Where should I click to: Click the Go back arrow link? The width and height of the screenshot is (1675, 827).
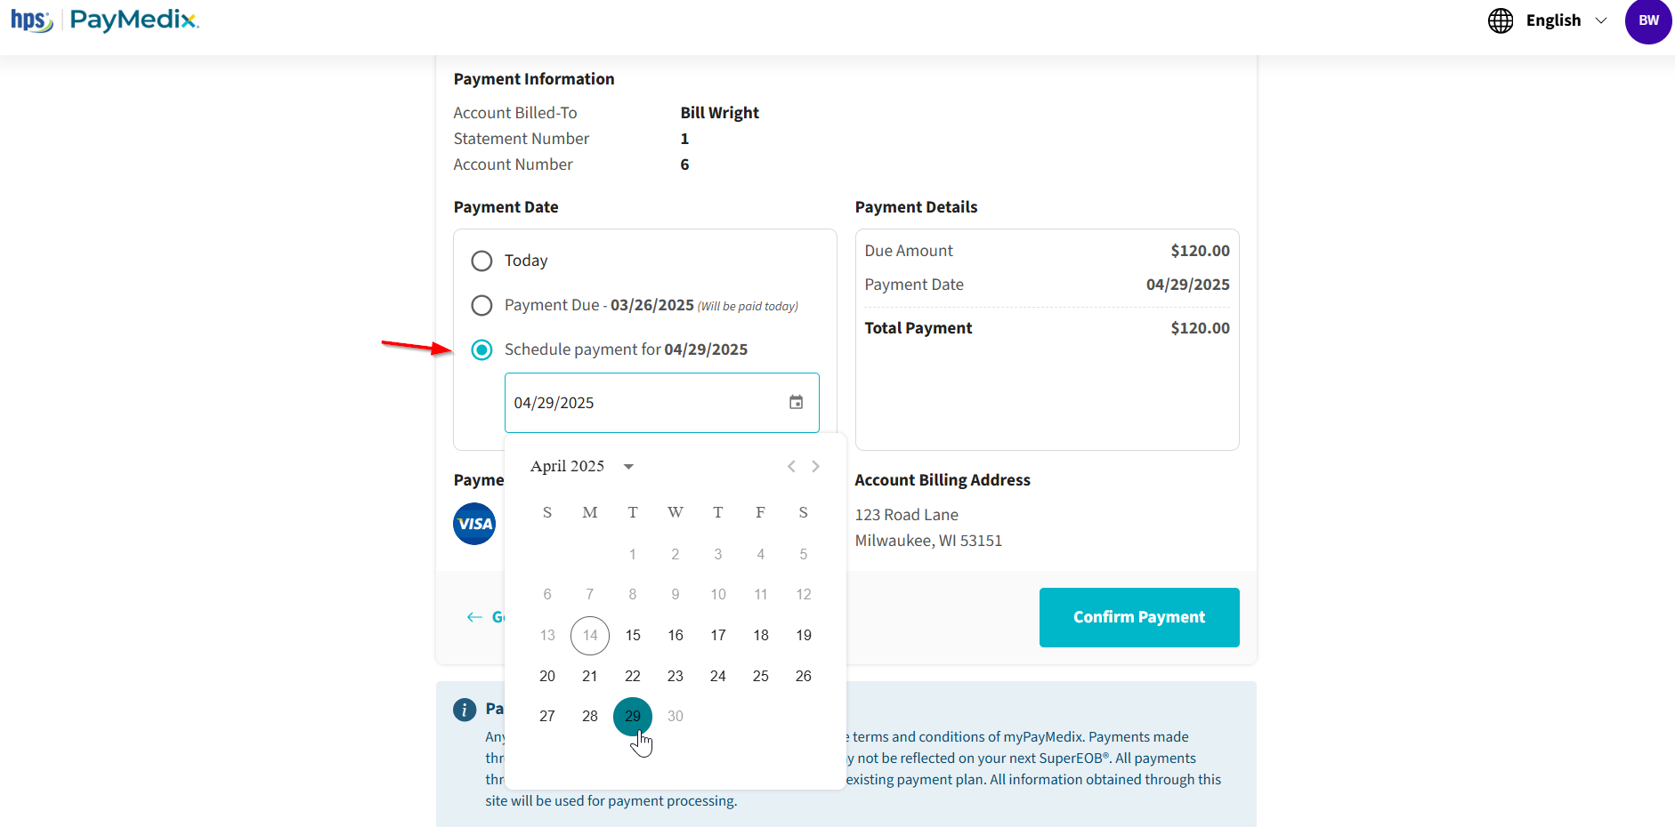pyautogui.click(x=482, y=617)
